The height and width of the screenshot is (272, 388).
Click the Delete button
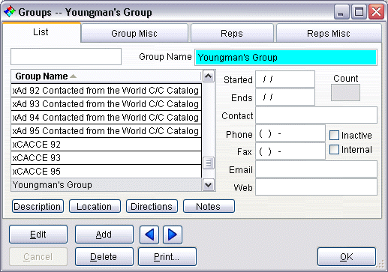coord(104,257)
